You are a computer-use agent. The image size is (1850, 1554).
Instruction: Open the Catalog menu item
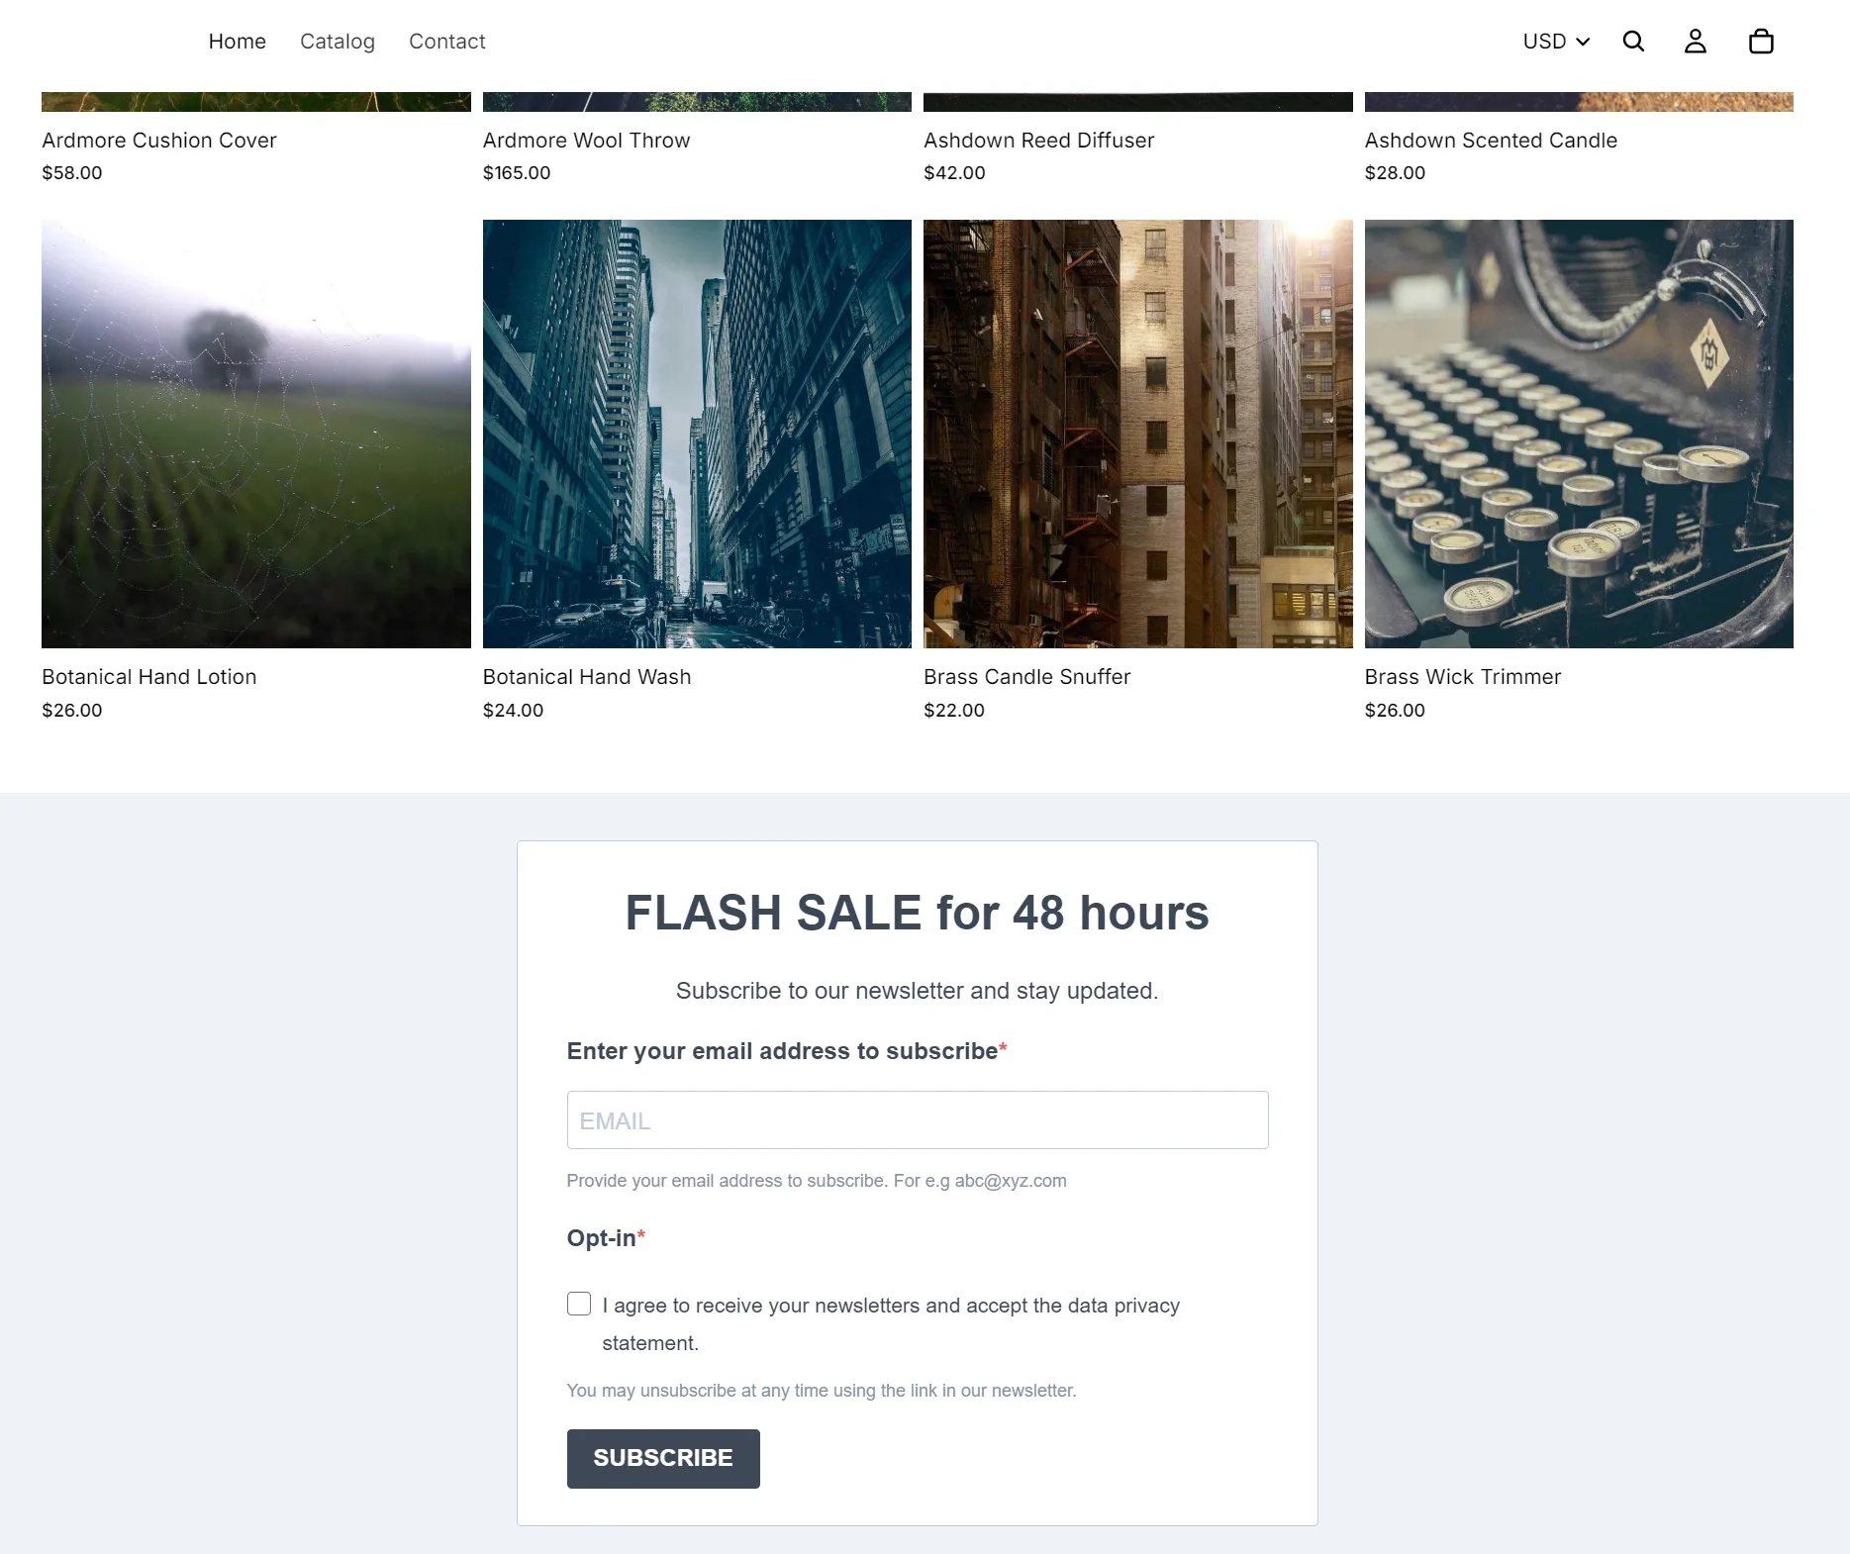pos(338,42)
